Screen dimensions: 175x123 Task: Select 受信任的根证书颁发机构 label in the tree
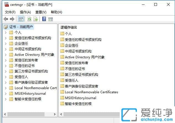click(x=33, y=38)
